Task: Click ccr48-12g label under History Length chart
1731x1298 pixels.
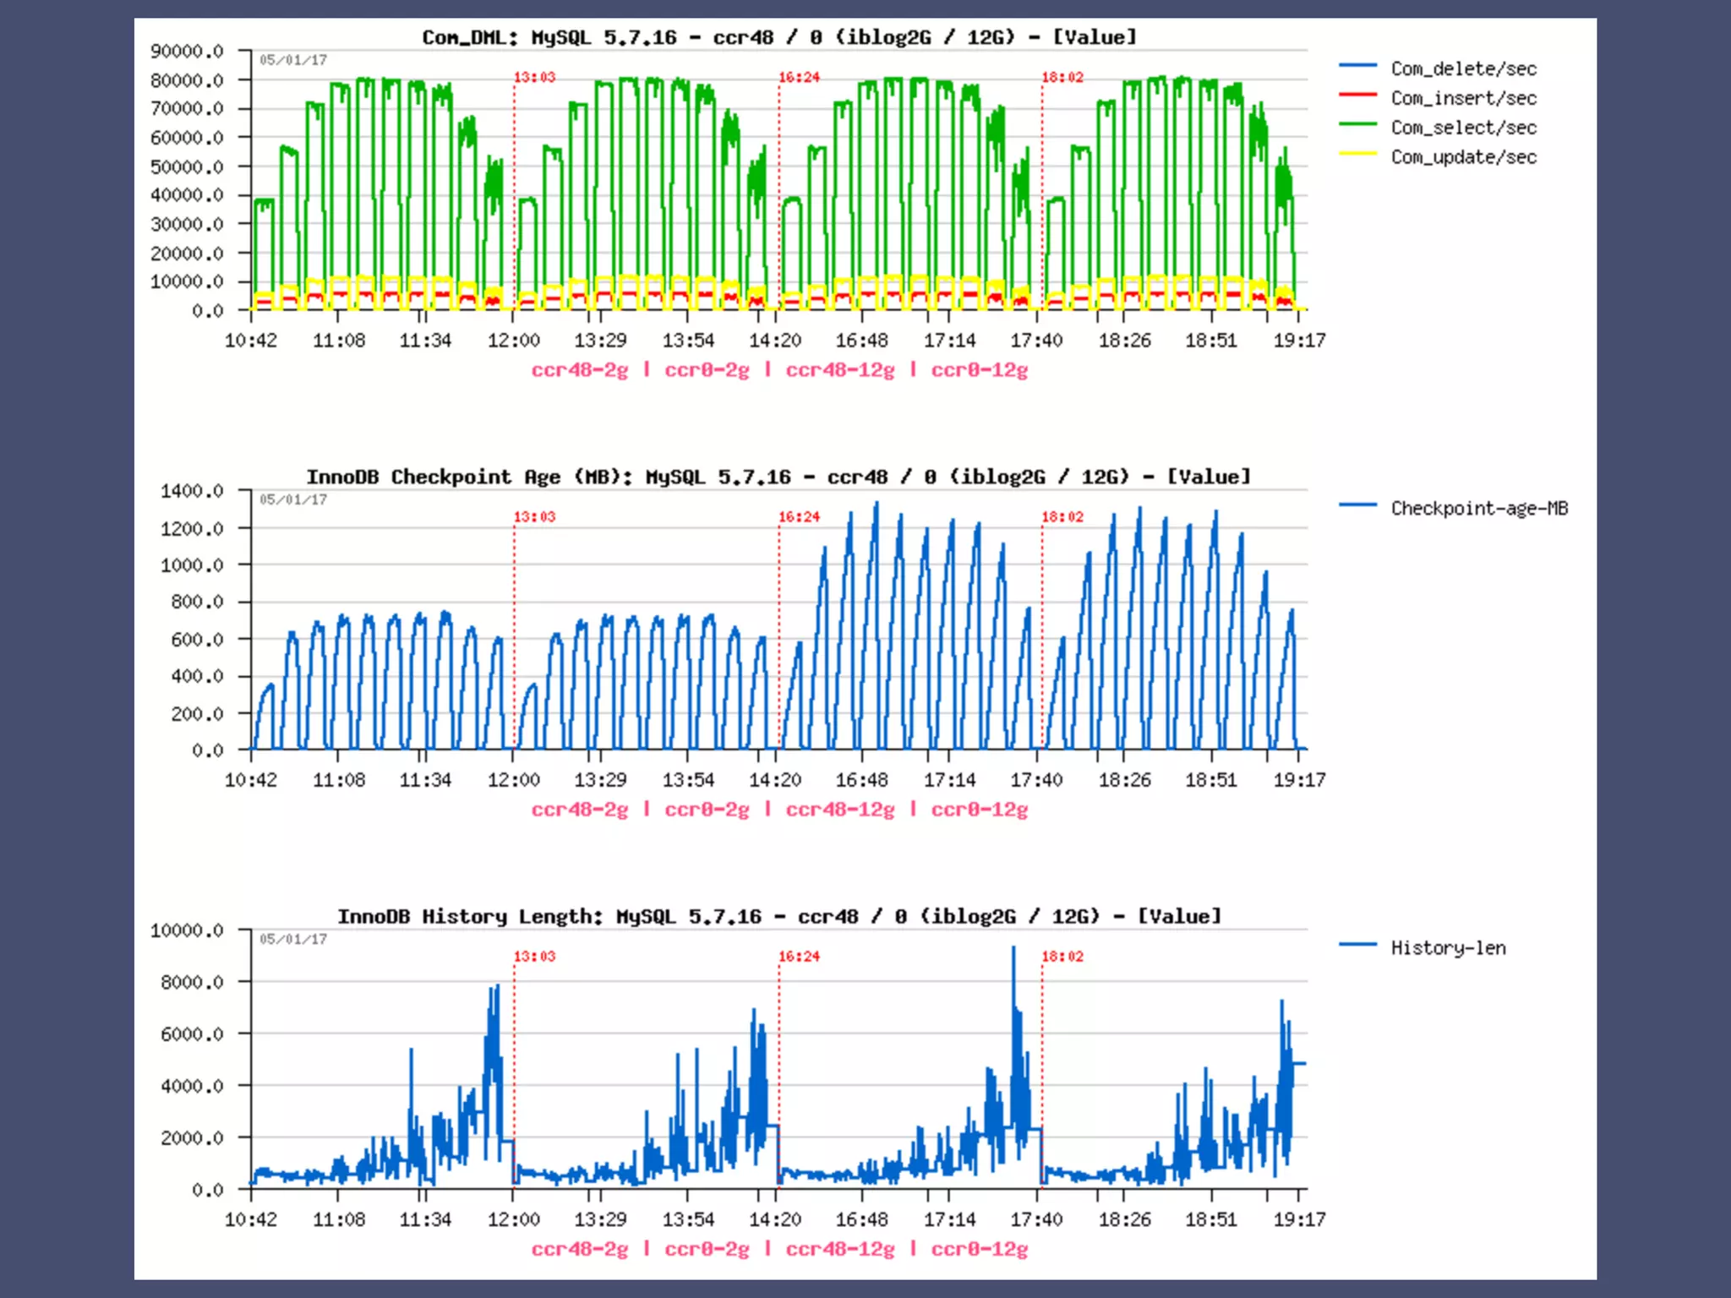Action: (x=839, y=1249)
